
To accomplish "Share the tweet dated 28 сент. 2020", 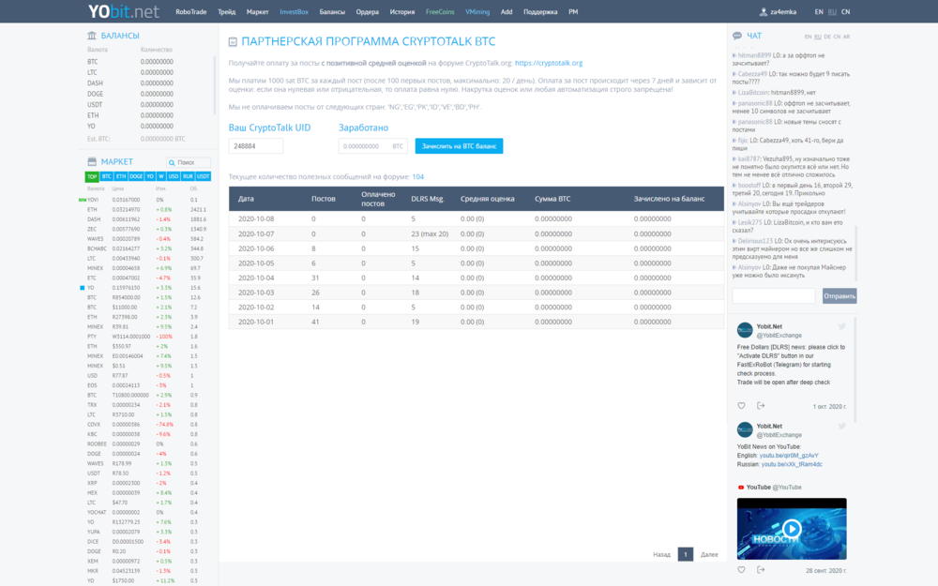I will [x=761, y=570].
